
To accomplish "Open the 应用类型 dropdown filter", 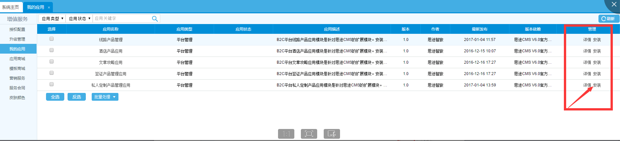I will 52,19.
